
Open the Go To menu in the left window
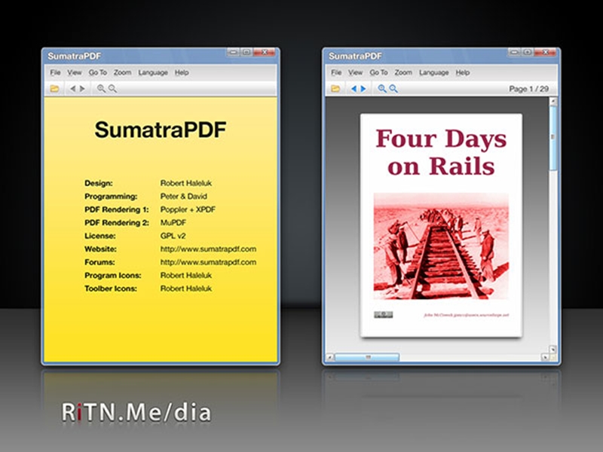[98, 72]
